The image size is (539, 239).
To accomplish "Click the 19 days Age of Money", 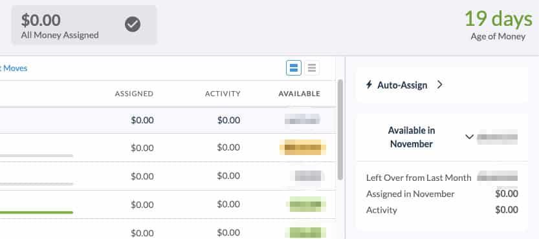I will [498, 25].
